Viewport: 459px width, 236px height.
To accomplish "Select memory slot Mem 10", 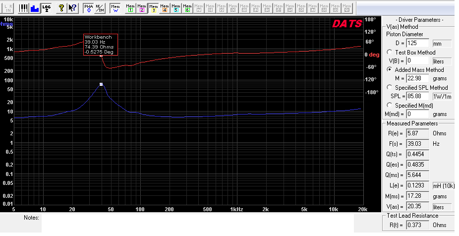I will (x=233, y=8).
